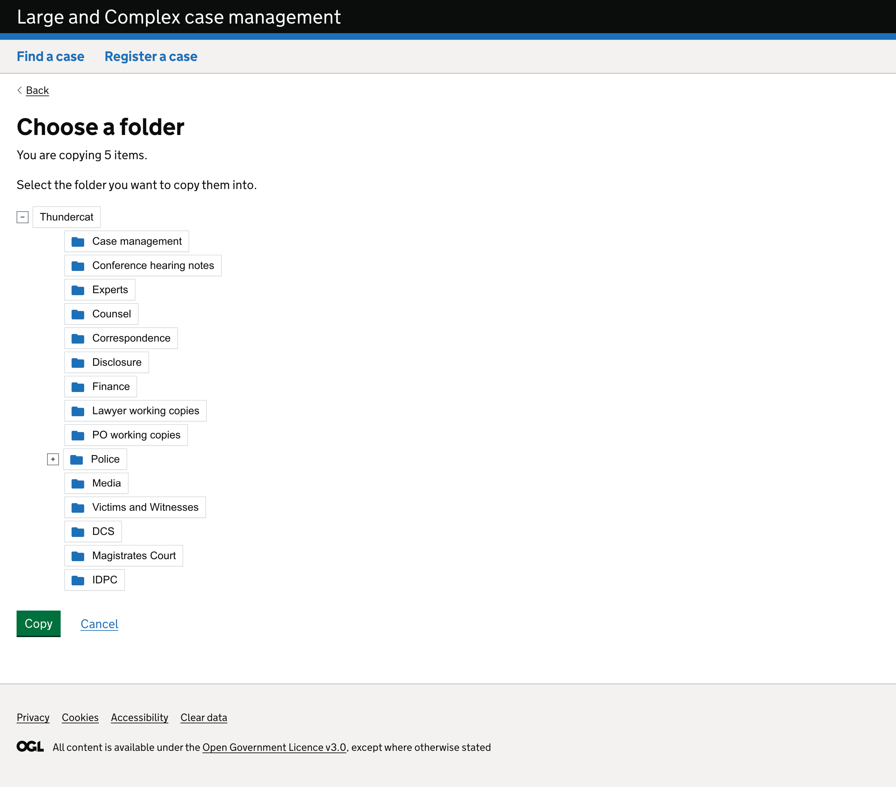
Task: Open the Open Government Licence v3.0 link
Action: click(x=274, y=747)
